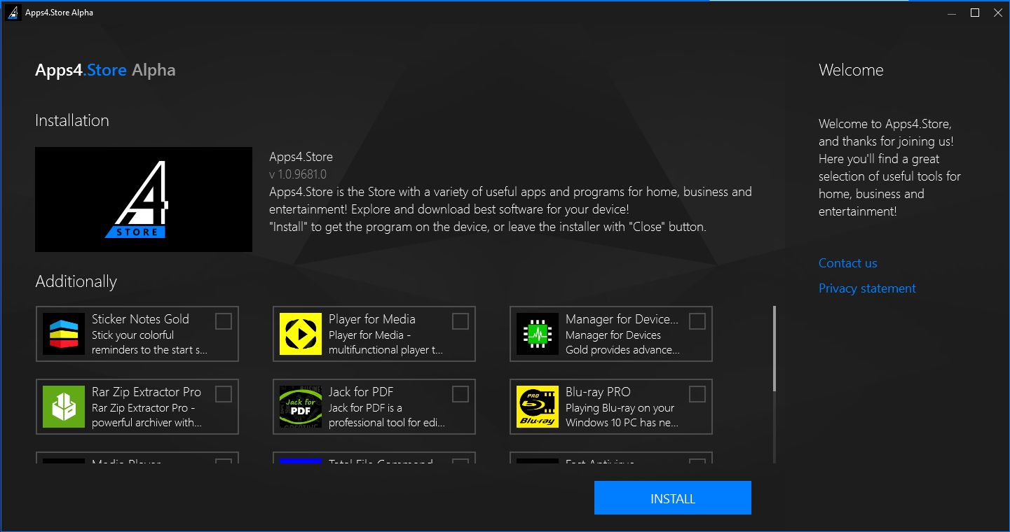1010x532 pixels.
Task: Click the Jack for PDF app icon
Action: pos(301,407)
